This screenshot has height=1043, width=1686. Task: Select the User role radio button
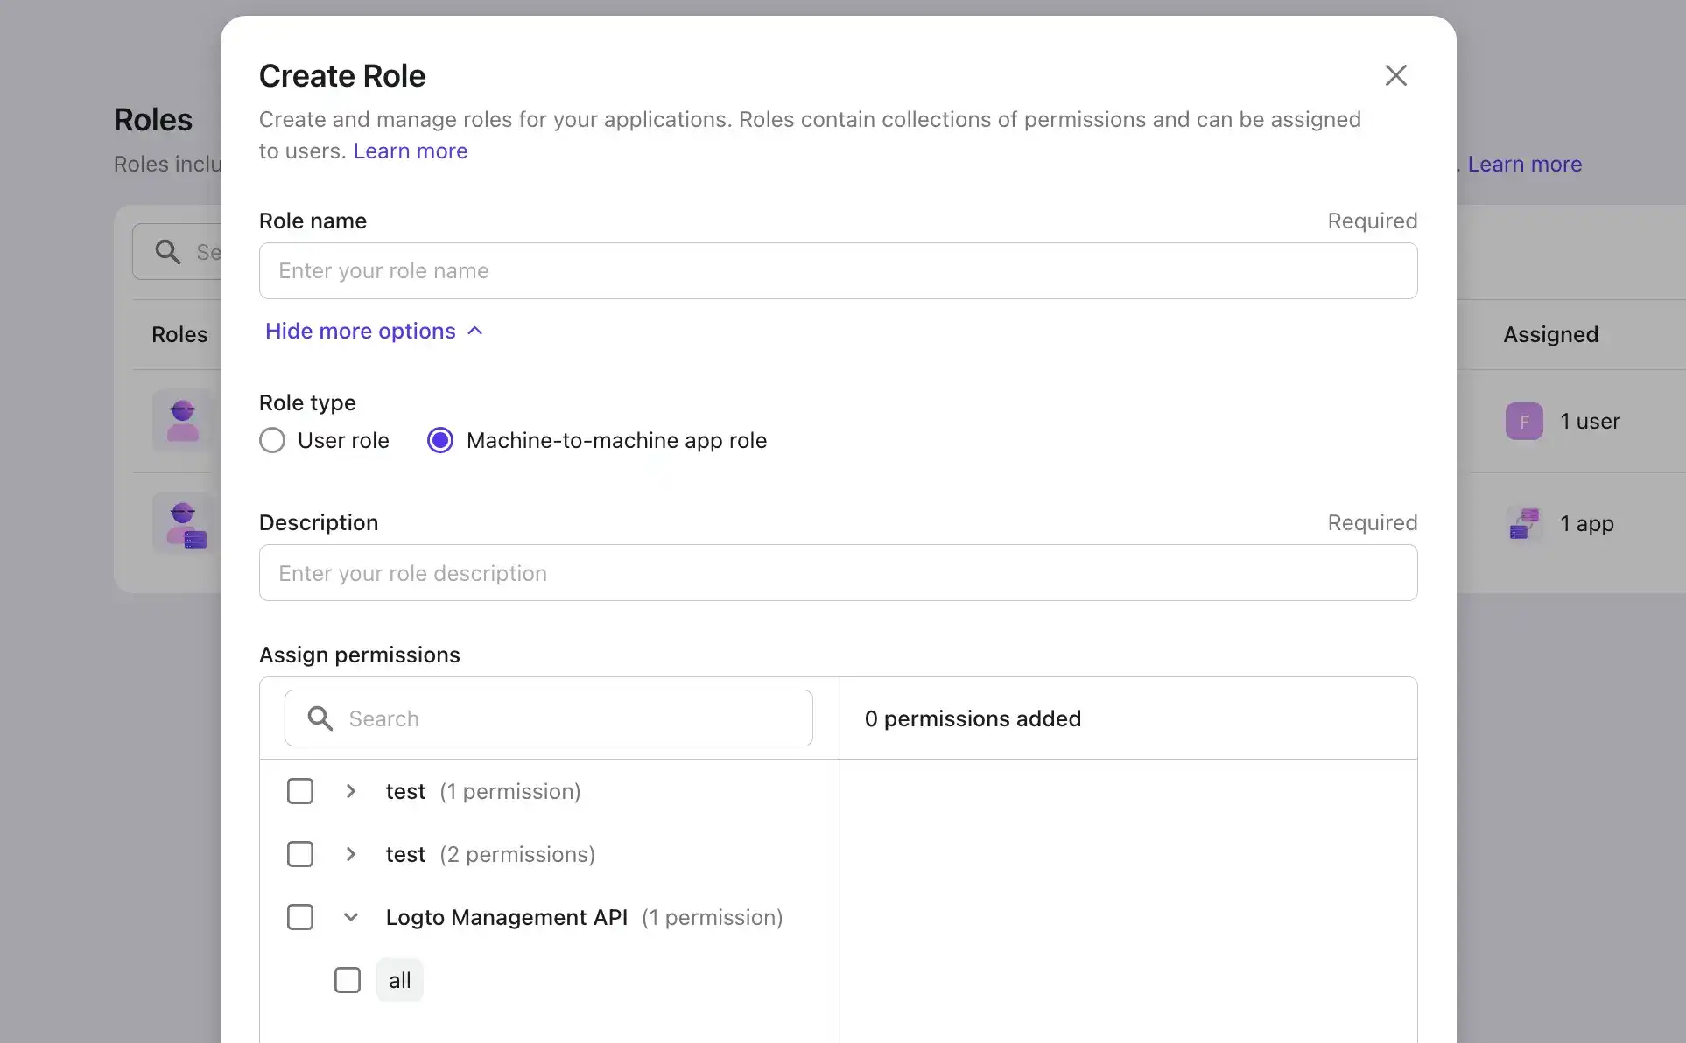(x=272, y=440)
